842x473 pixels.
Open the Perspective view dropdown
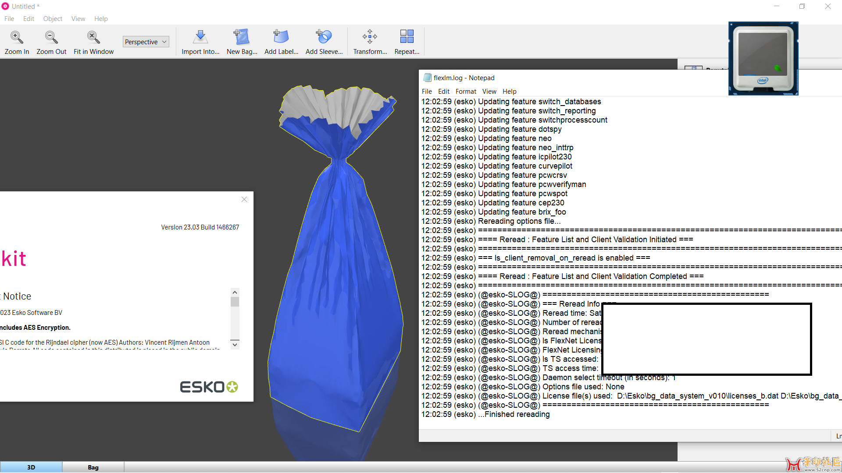click(x=146, y=42)
